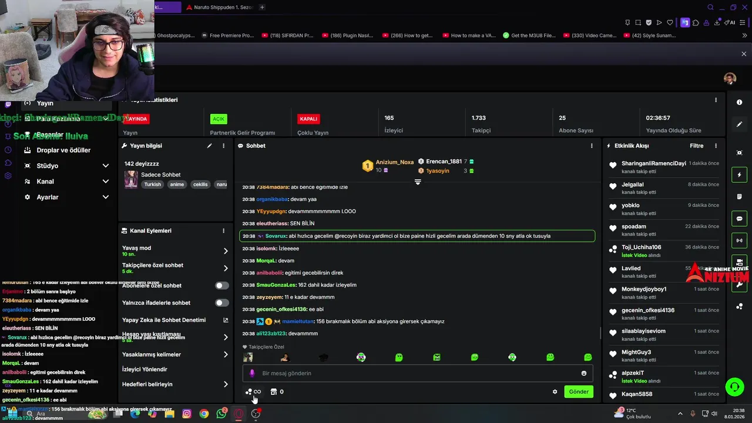
Task: Open Kanal Eylemleri panel options menu
Action: (x=223, y=231)
